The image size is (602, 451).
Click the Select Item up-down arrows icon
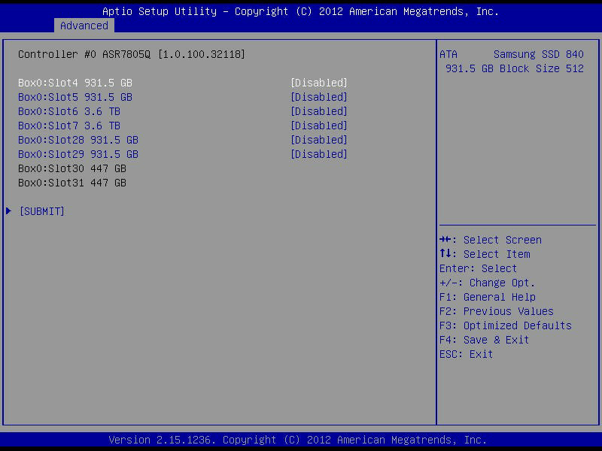point(445,253)
